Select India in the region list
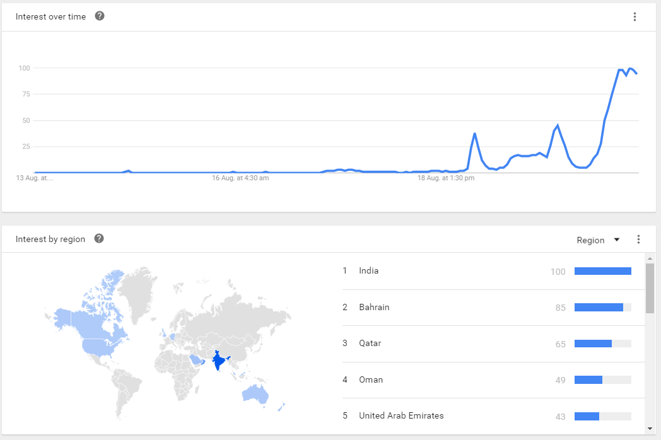The image size is (661, 440). (x=369, y=271)
